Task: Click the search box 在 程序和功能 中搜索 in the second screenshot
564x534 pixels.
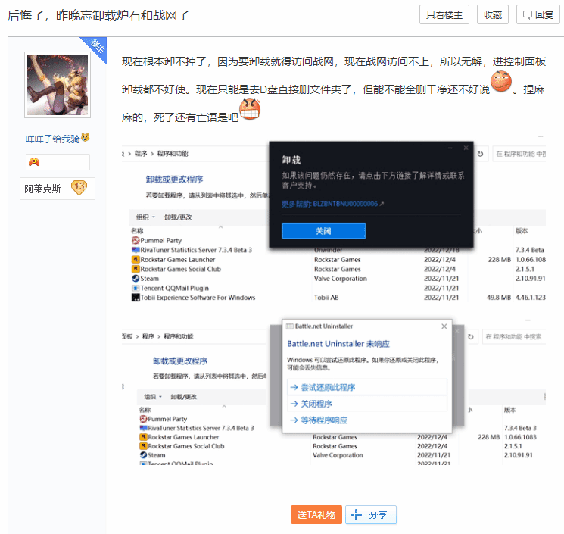Action: coord(513,337)
